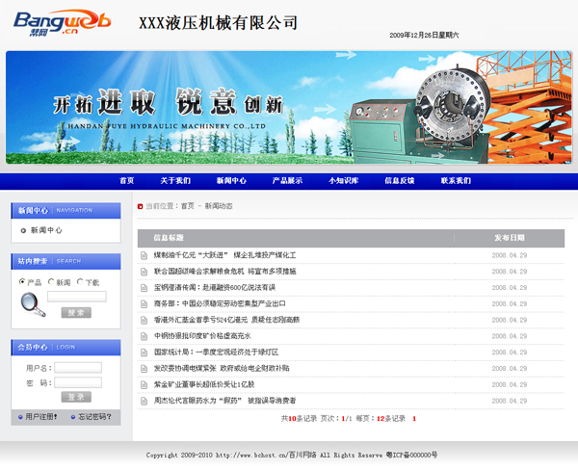This screenshot has width=578, height=470.
Task: Click document icon beside 商务部 article
Action: coord(144,303)
